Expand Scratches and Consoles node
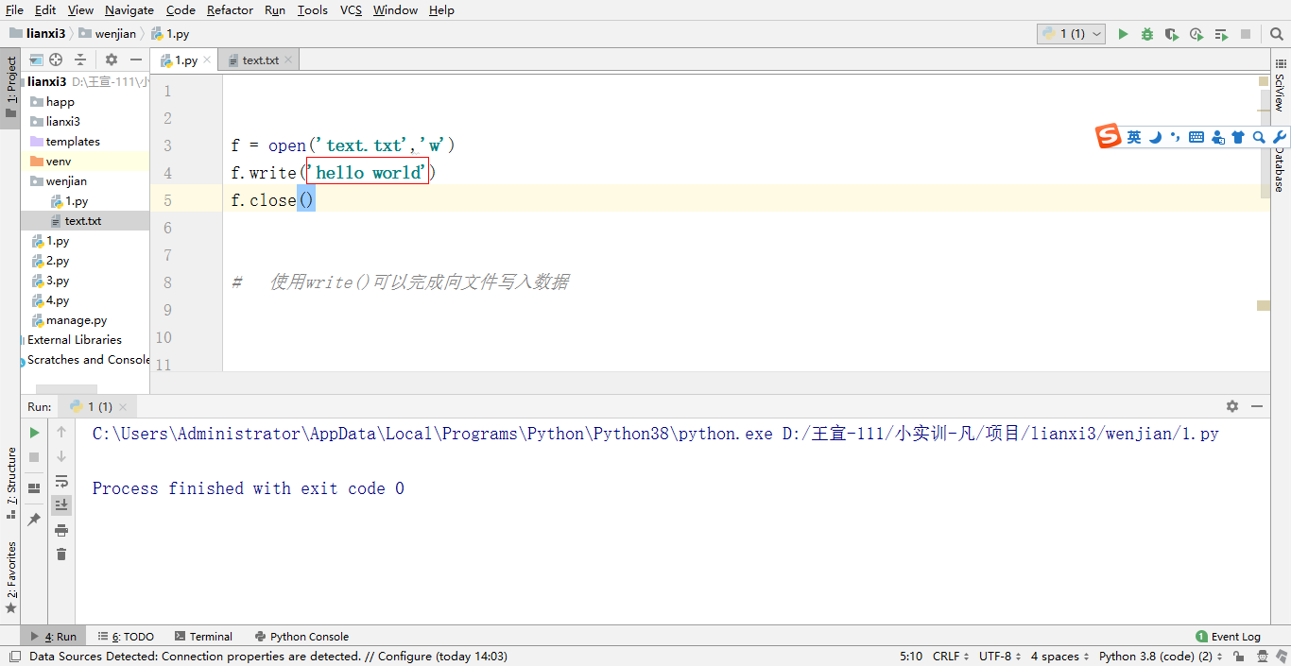Viewport: 1291px width, 666px height. tap(88, 360)
